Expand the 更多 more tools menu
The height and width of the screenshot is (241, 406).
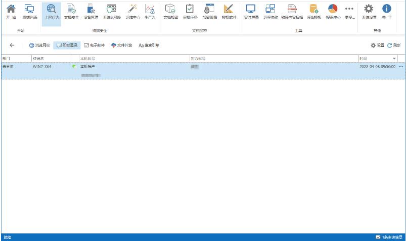(349, 12)
